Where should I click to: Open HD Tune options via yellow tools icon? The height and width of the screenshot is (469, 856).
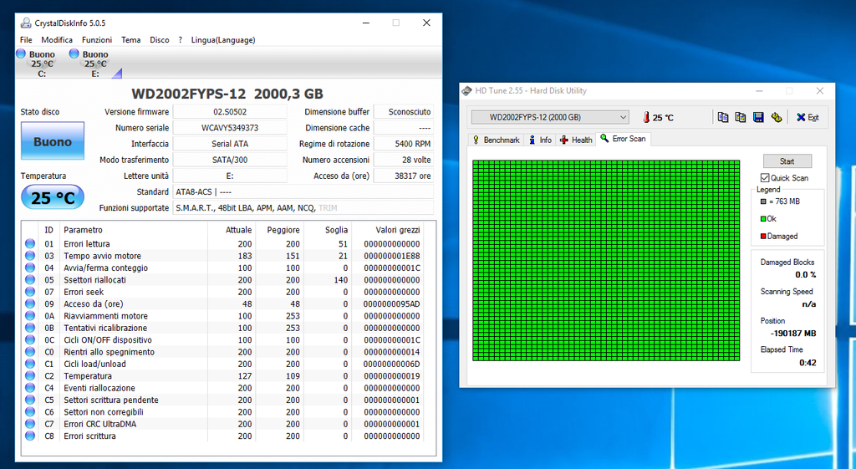777,117
